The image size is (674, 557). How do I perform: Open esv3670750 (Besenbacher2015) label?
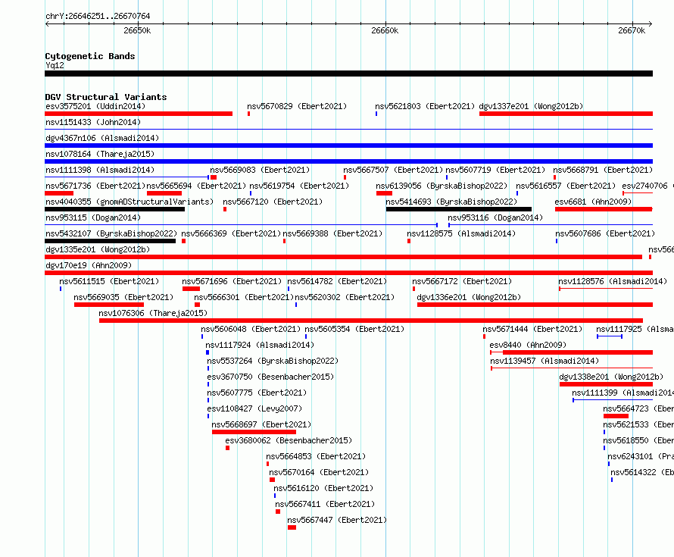pos(270,377)
